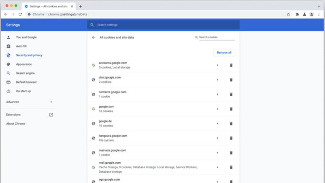Select the Settings cookies tab

(x=49, y=6)
